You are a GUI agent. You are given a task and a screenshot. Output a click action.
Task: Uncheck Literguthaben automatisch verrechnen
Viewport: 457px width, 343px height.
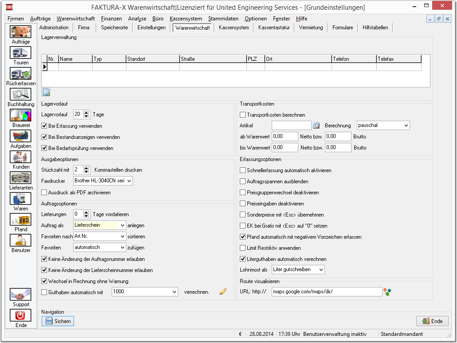pyautogui.click(x=242, y=259)
